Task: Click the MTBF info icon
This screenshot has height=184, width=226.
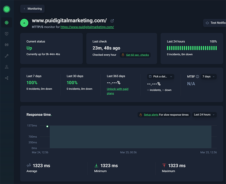Action: 197,77
